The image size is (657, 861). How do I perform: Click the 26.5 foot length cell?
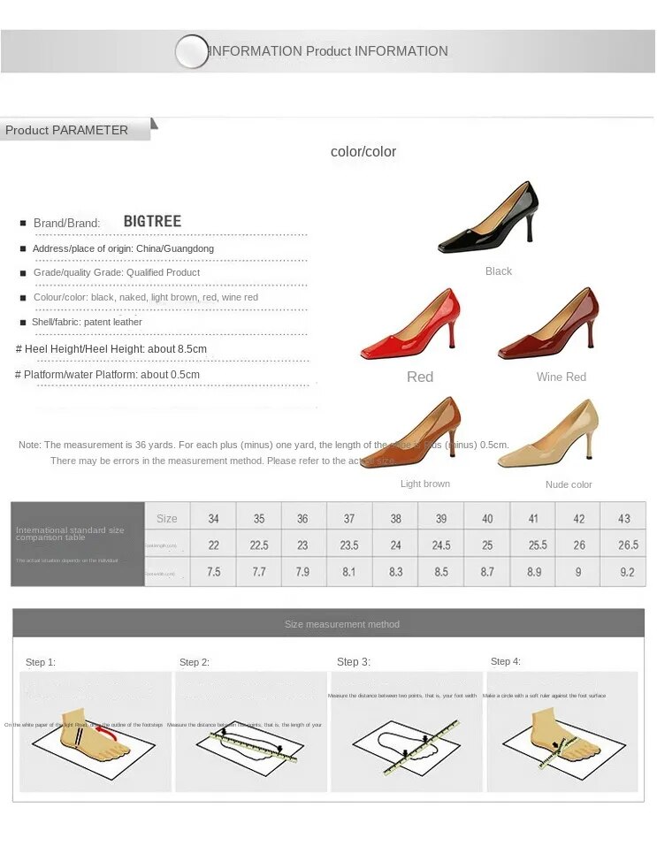(x=627, y=545)
